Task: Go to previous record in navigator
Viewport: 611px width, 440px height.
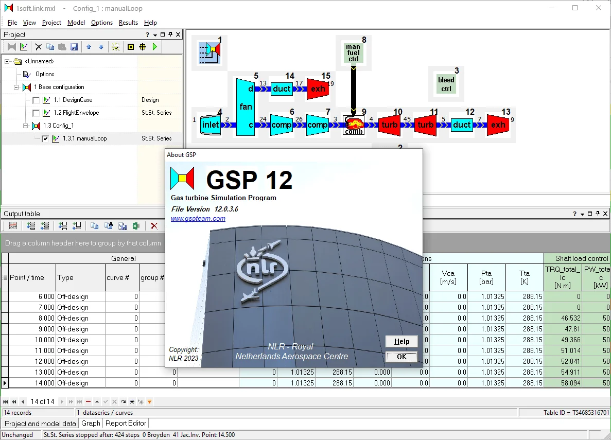Action: pos(23,401)
